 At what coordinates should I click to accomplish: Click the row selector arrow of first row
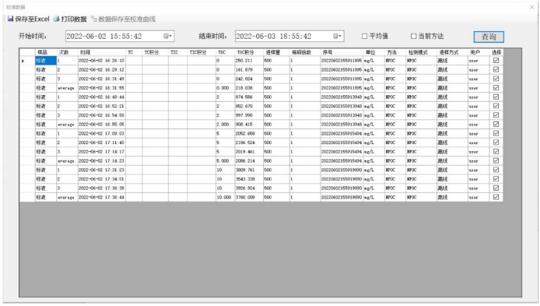(x=24, y=60)
